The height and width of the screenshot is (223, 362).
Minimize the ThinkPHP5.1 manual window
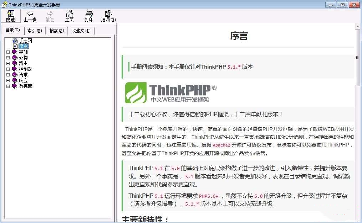click(331, 5)
